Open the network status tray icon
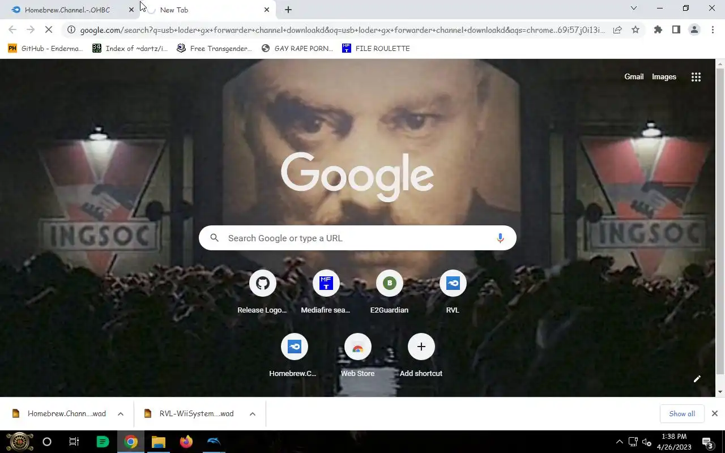Image resolution: width=725 pixels, height=453 pixels. point(633,442)
